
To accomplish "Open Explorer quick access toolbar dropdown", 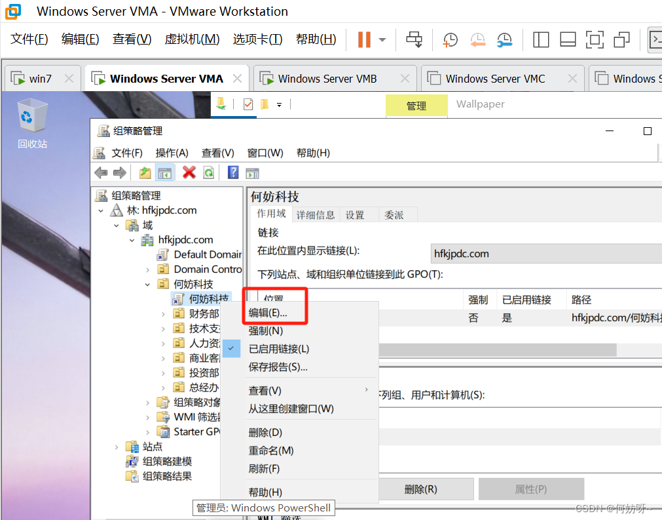I will [279, 105].
